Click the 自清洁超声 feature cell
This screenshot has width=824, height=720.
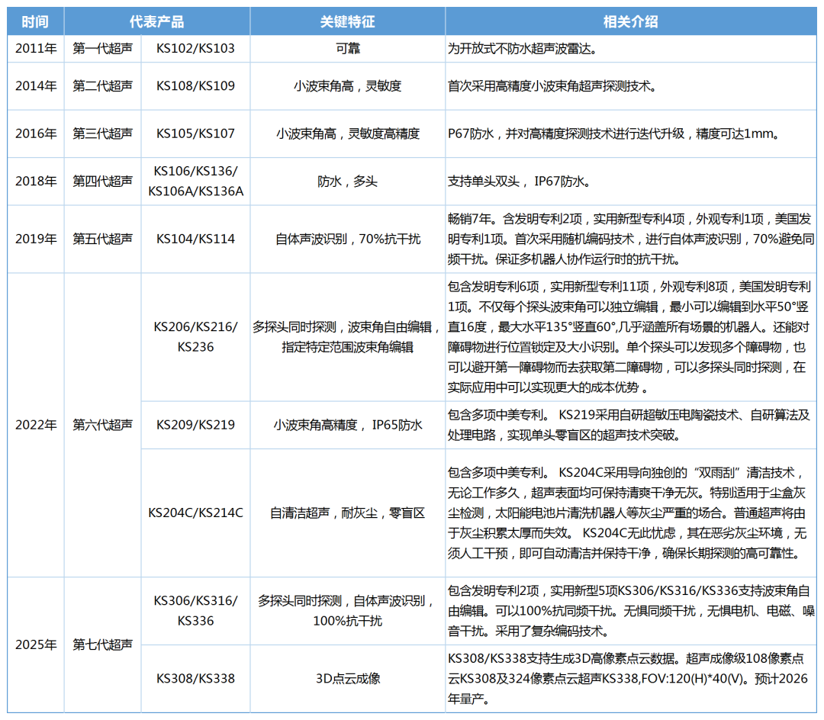(347, 513)
